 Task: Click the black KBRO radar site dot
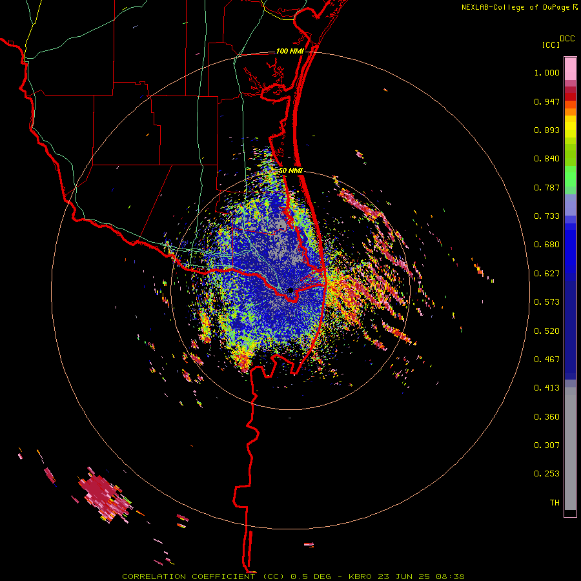(x=290, y=290)
